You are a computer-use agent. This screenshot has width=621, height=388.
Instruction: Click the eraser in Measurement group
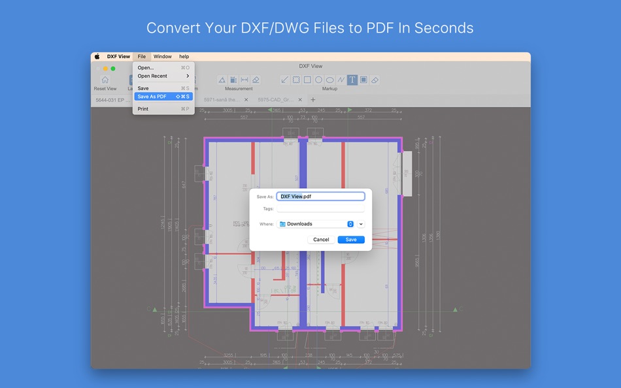(x=256, y=80)
